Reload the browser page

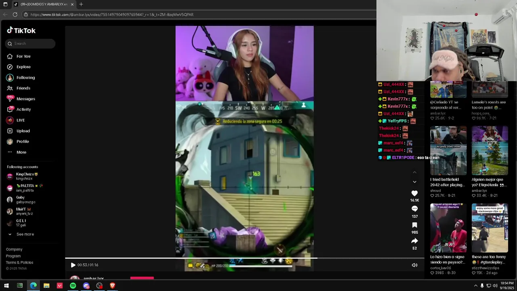15,15
